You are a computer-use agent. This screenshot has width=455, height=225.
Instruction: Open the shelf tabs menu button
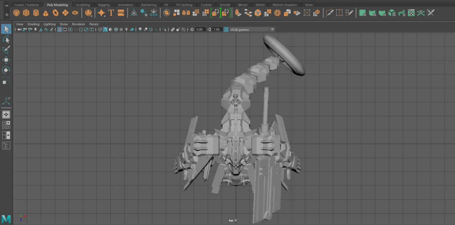[7, 5]
